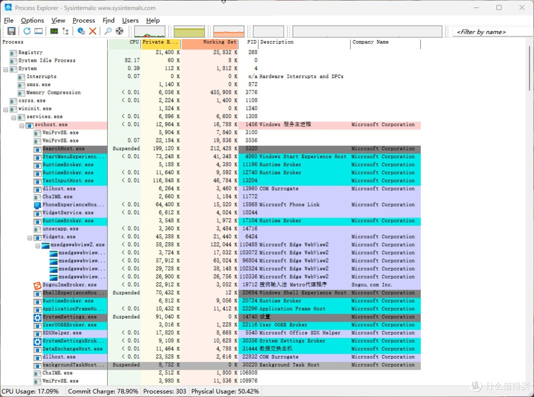
Task: Click the yellow commit history mini graph
Action: pyautogui.click(x=189, y=31)
